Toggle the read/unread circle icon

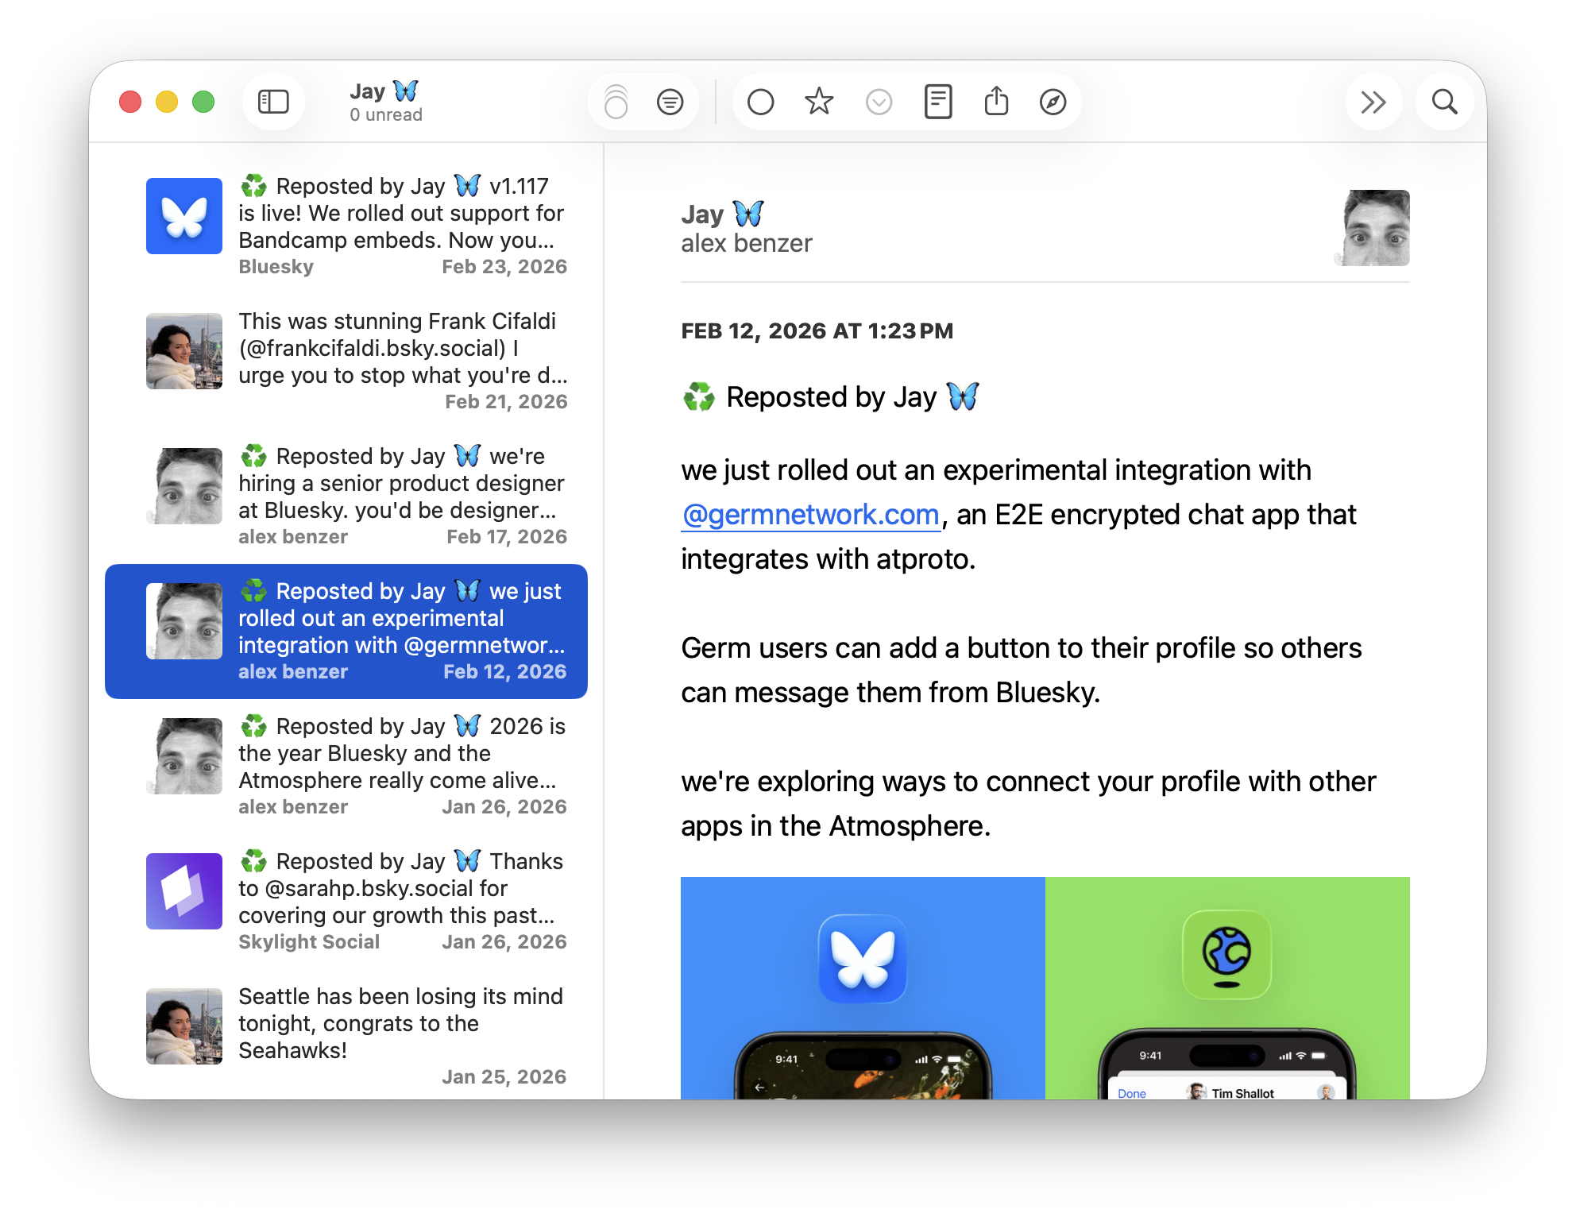pos(761,102)
